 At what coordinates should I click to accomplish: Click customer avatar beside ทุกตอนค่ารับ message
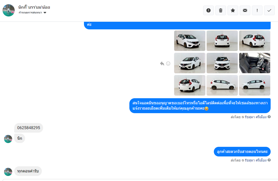pos(8,172)
